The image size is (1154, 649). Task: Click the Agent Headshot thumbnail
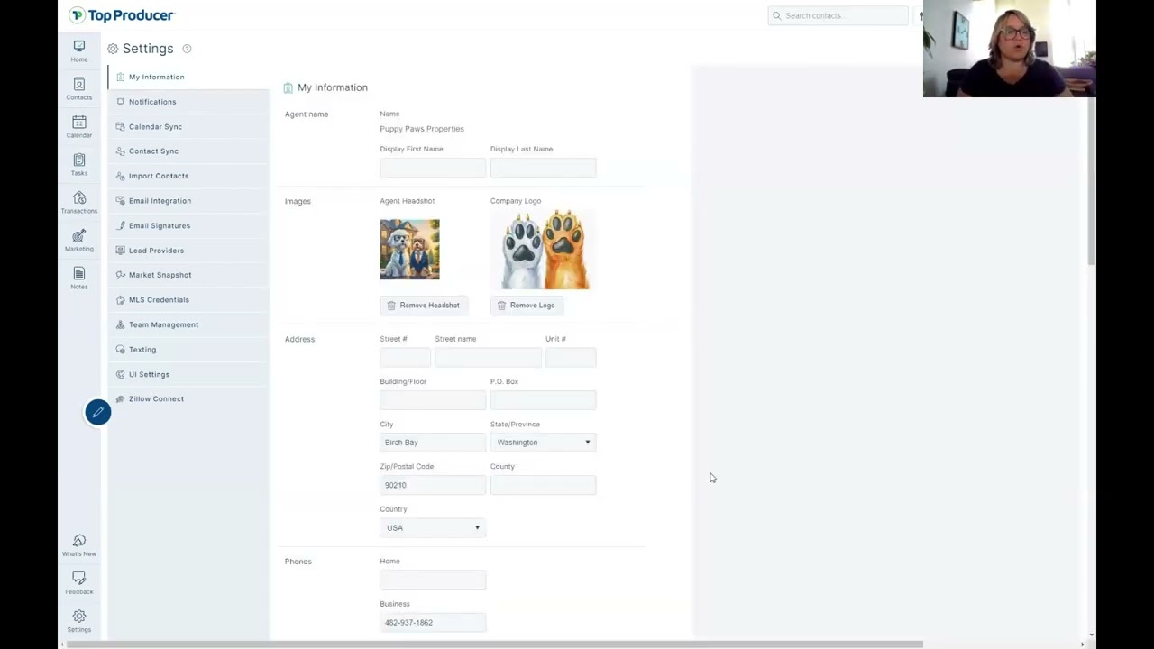click(409, 250)
